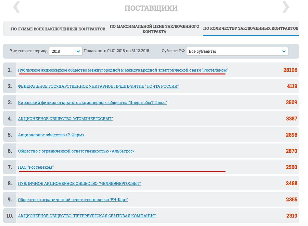Open 'ПЕТЕРБУРГСКАЯ СБЫТОВАЯ КОМПАНИЯ' link
Viewport: 308px width, 226px height.
coord(87,216)
